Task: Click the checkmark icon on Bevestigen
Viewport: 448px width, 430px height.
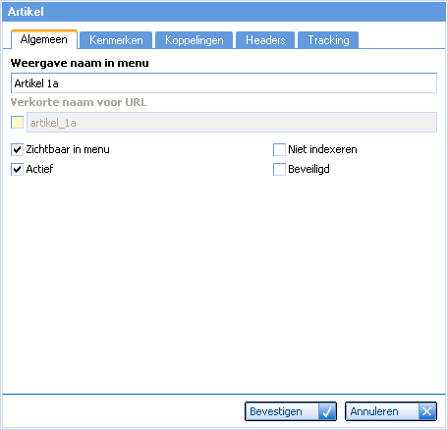Action: pos(327,411)
